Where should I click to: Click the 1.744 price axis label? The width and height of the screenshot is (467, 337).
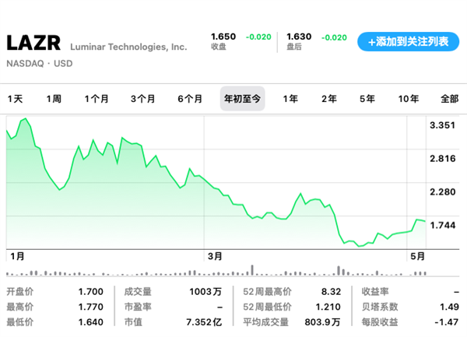click(x=443, y=226)
